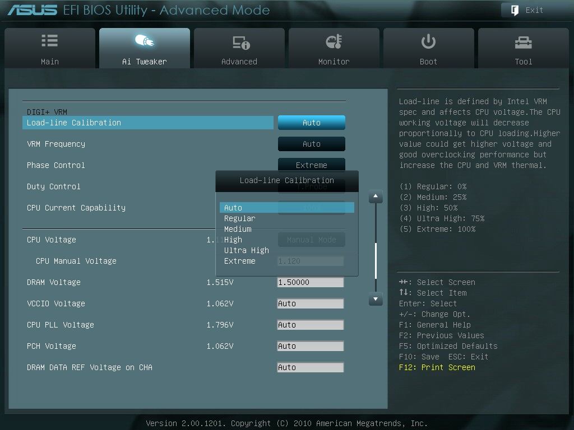Click the Boot tab power icon
The image size is (574, 430).
point(428,41)
